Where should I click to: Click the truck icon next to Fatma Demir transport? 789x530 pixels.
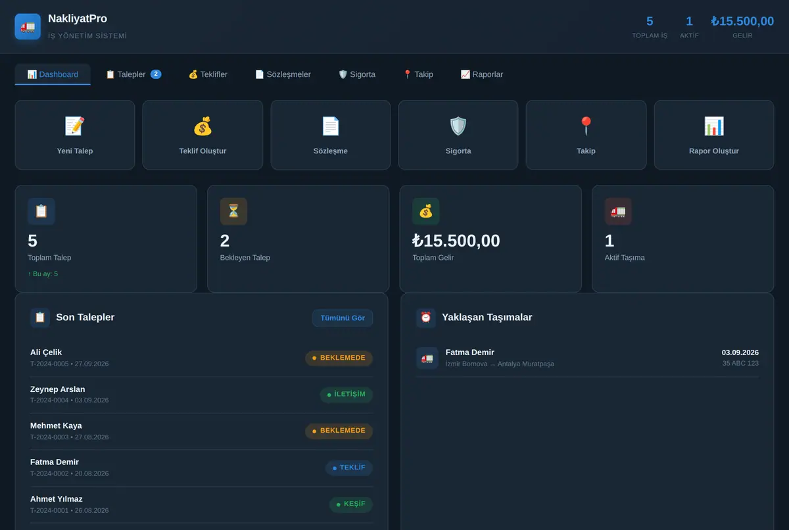(427, 358)
